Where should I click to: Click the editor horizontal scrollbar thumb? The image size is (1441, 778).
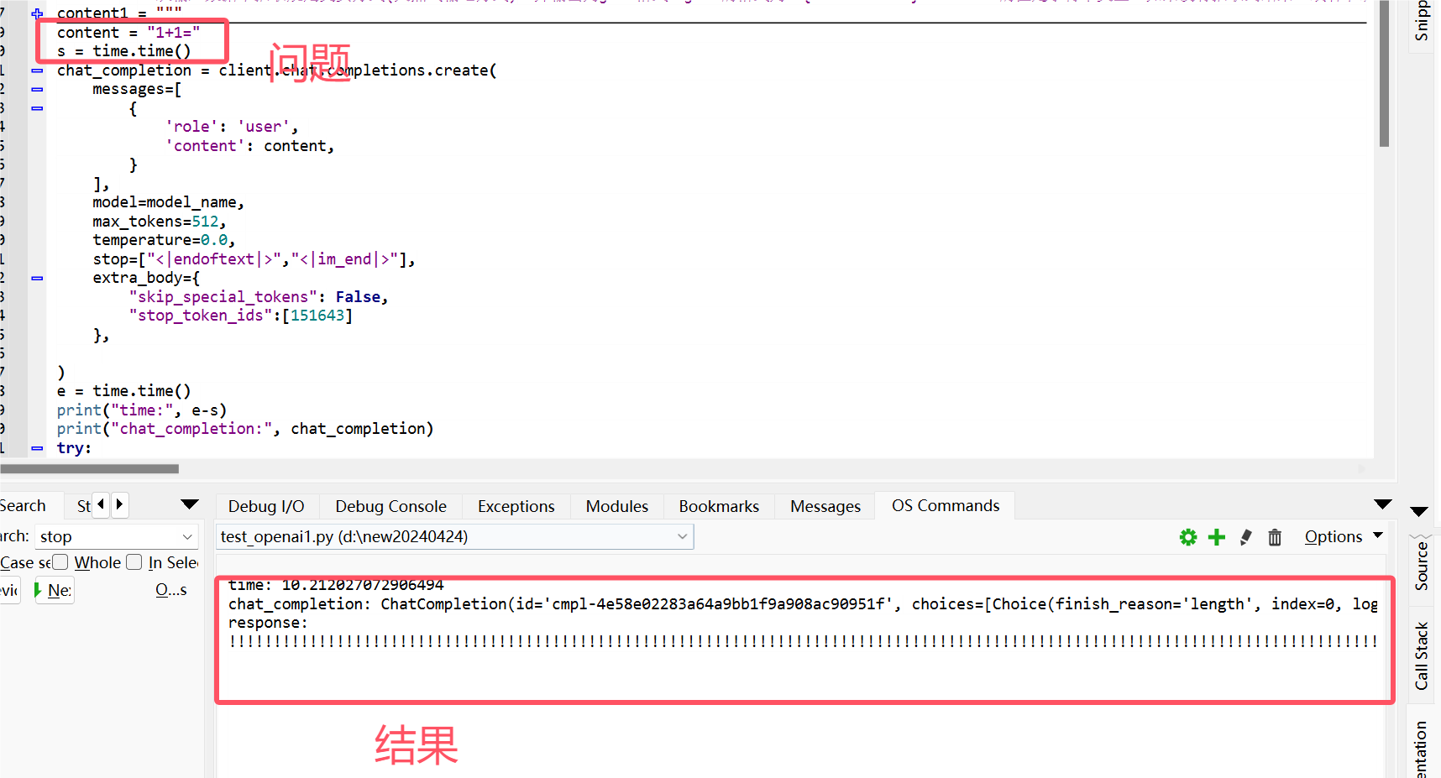pos(89,468)
